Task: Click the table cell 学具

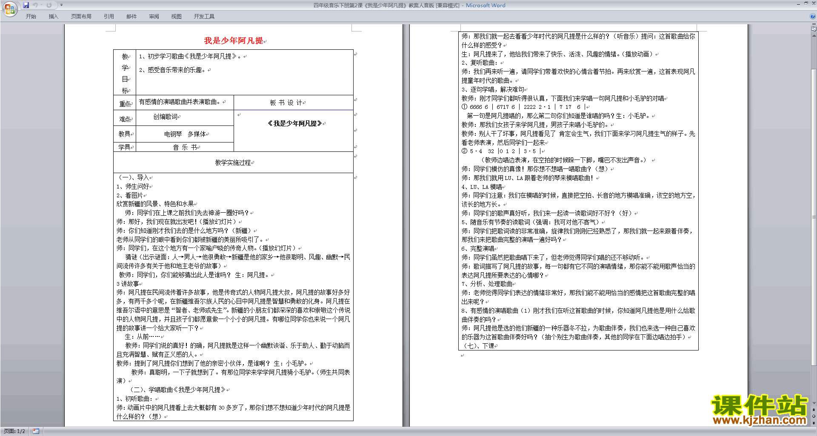Action: tap(124, 147)
